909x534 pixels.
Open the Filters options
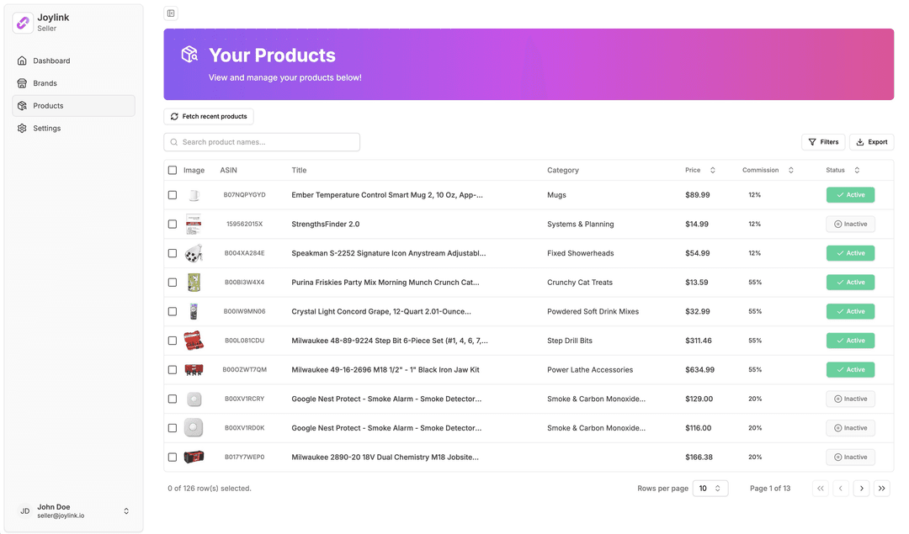pos(823,142)
